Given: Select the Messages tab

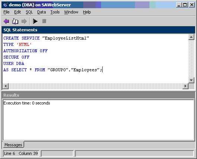Looking at the screenshot, I should [x=13, y=145].
